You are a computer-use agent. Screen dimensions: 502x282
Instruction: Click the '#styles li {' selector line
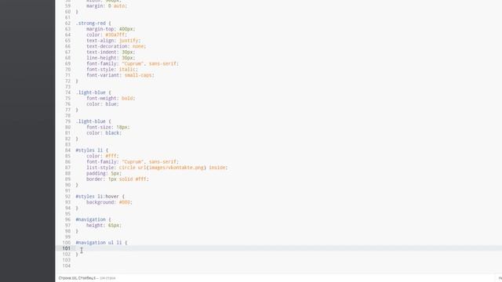pyautogui.click(x=92, y=150)
